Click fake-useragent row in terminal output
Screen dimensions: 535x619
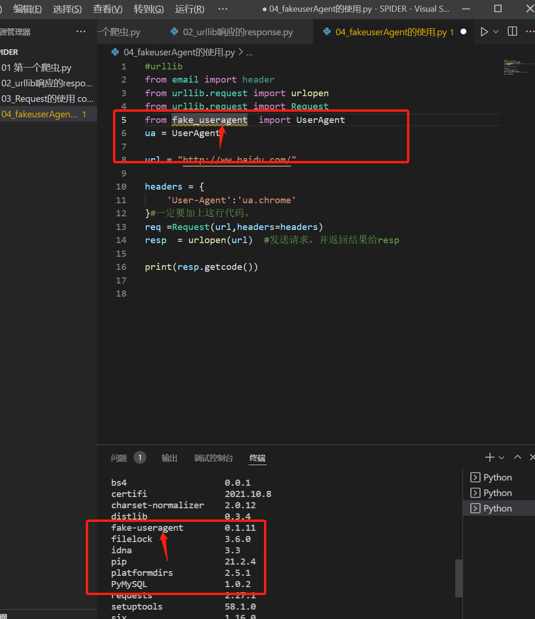coord(183,527)
